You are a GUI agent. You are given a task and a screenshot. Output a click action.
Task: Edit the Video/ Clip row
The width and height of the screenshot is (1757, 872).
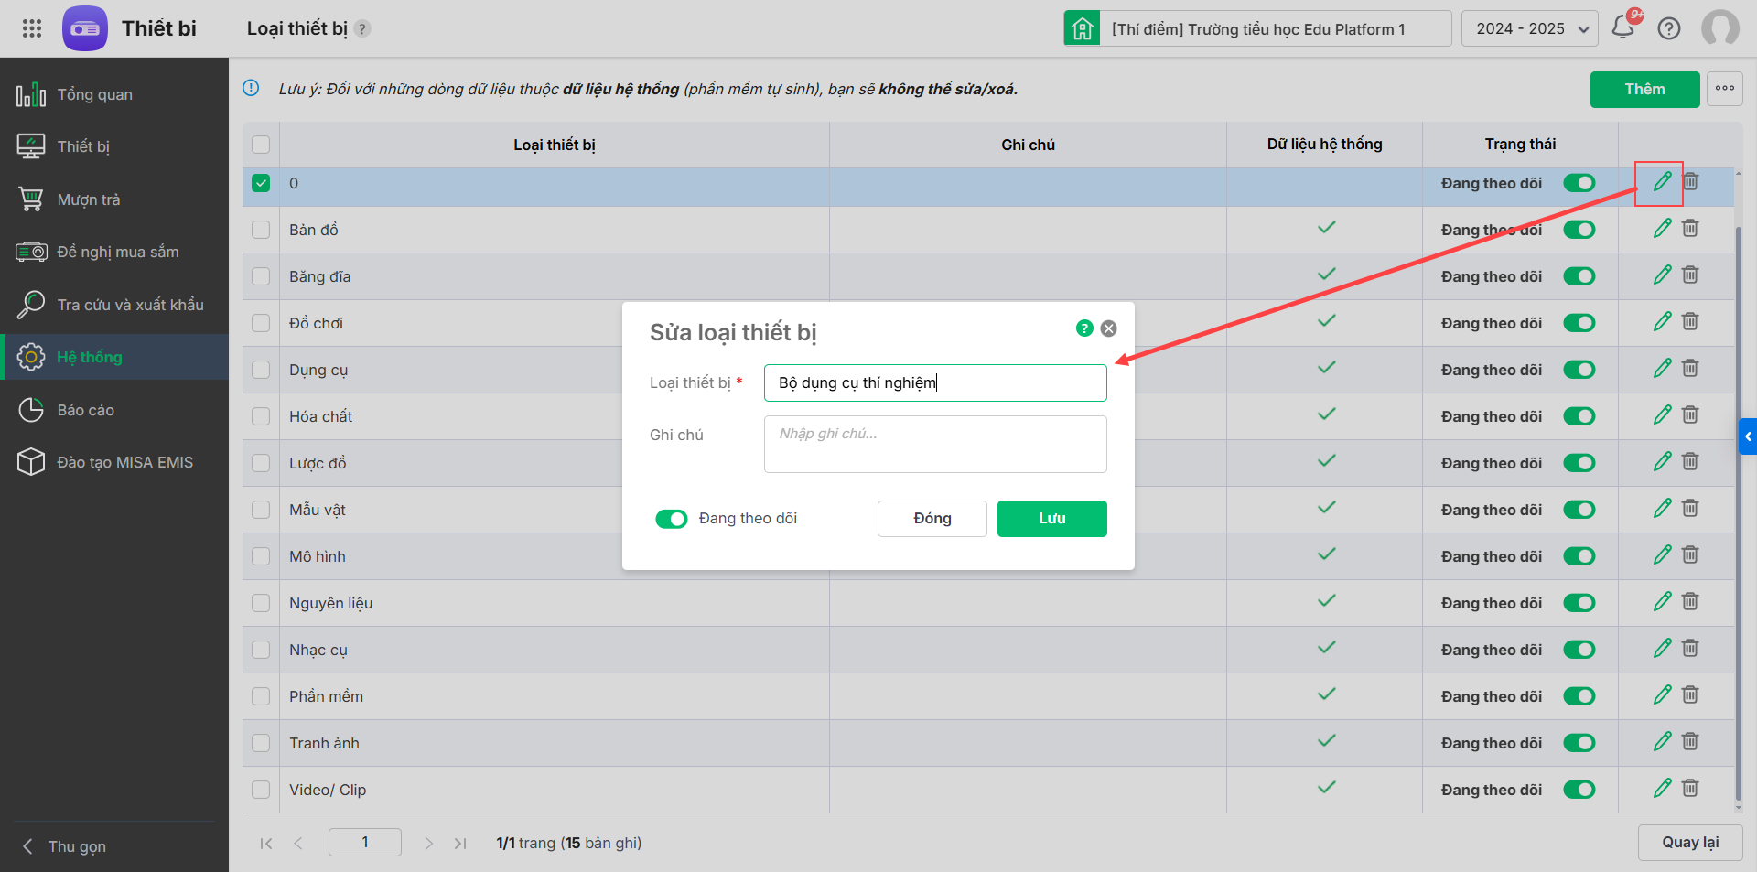[x=1662, y=789]
